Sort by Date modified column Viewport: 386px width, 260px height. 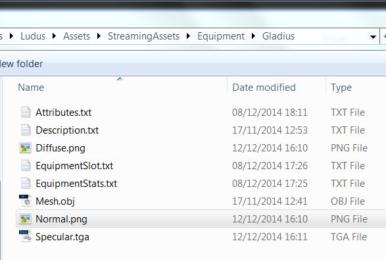click(264, 88)
